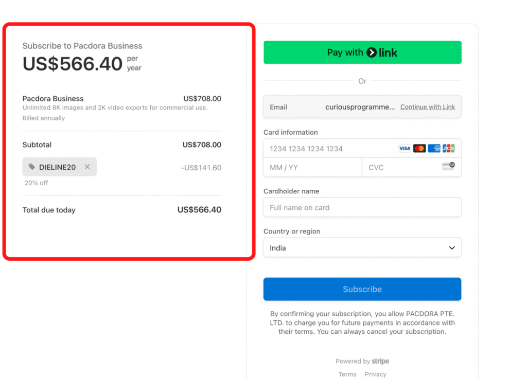527x379 pixels.
Task: Pay with Link green button
Action: point(362,52)
